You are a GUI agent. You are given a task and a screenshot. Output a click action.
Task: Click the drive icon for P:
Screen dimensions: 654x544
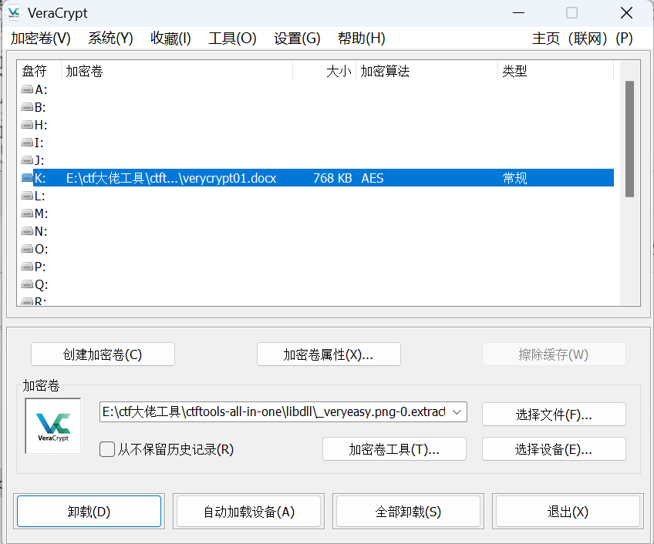pos(27,267)
